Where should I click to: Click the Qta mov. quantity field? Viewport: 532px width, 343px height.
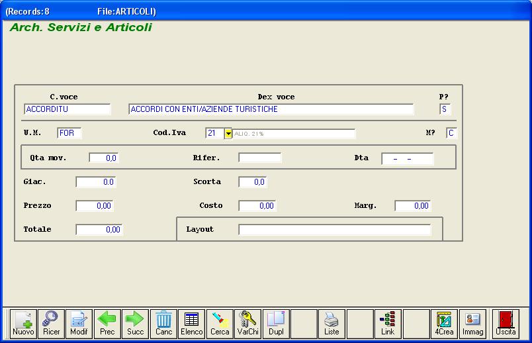coord(104,158)
